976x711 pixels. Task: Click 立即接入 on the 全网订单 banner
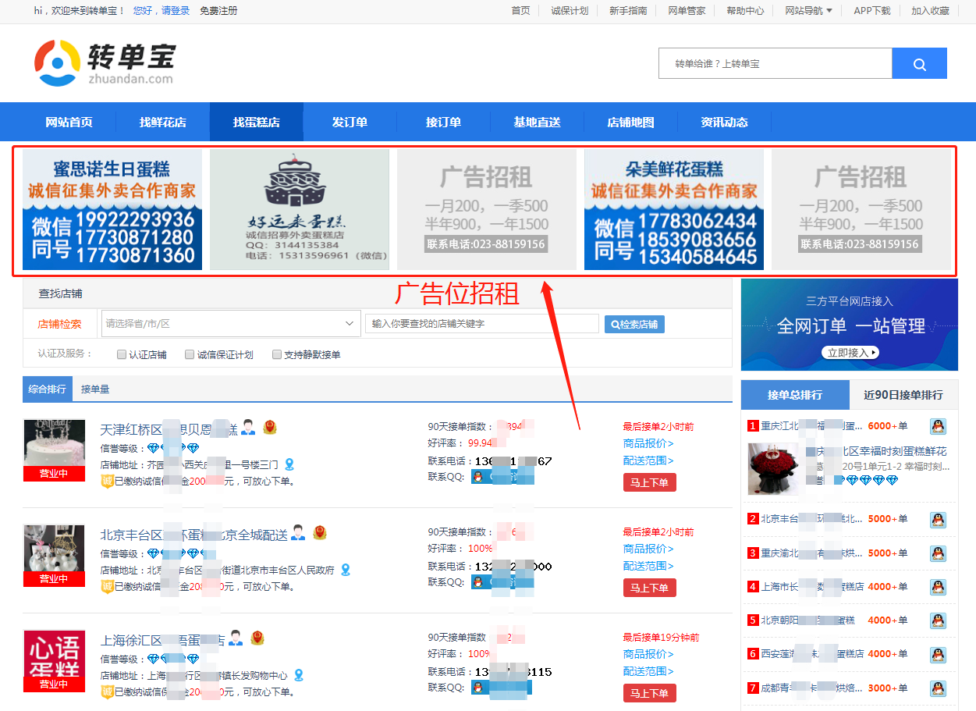(x=850, y=353)
